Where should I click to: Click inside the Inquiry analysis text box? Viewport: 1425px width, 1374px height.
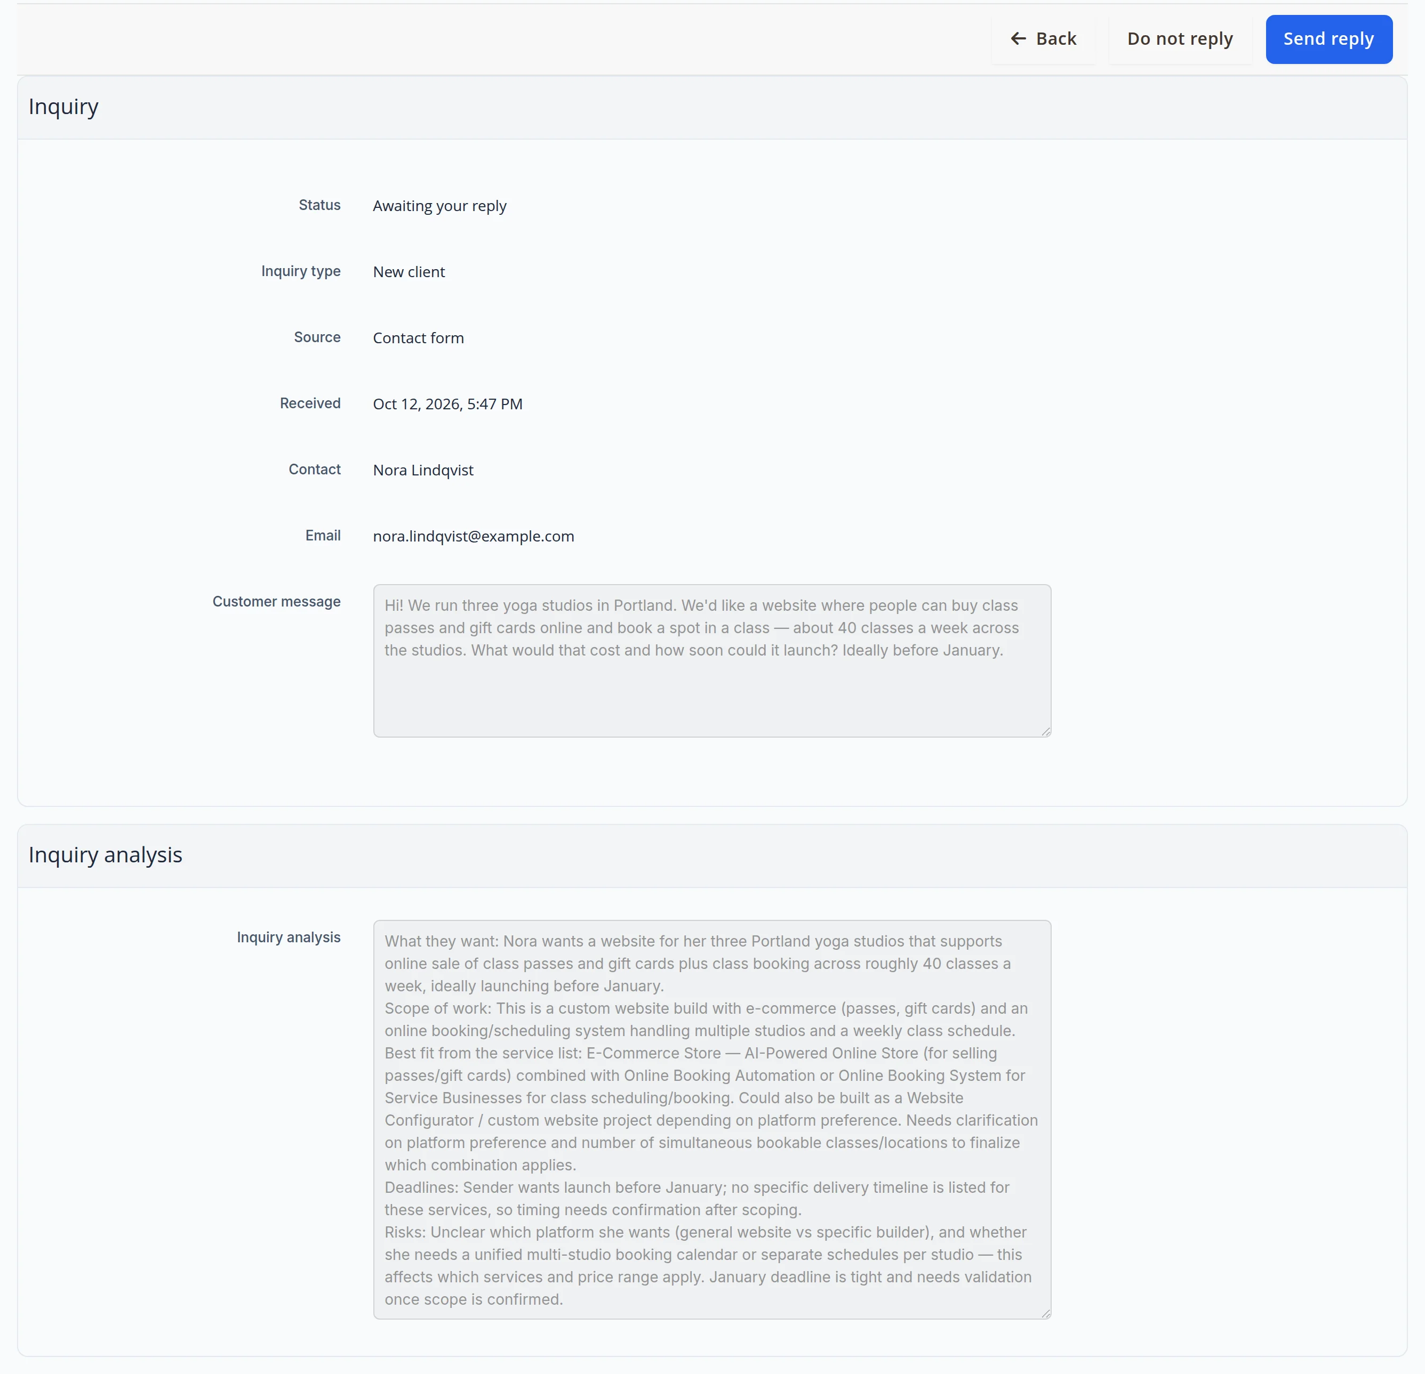point(712,1119)
